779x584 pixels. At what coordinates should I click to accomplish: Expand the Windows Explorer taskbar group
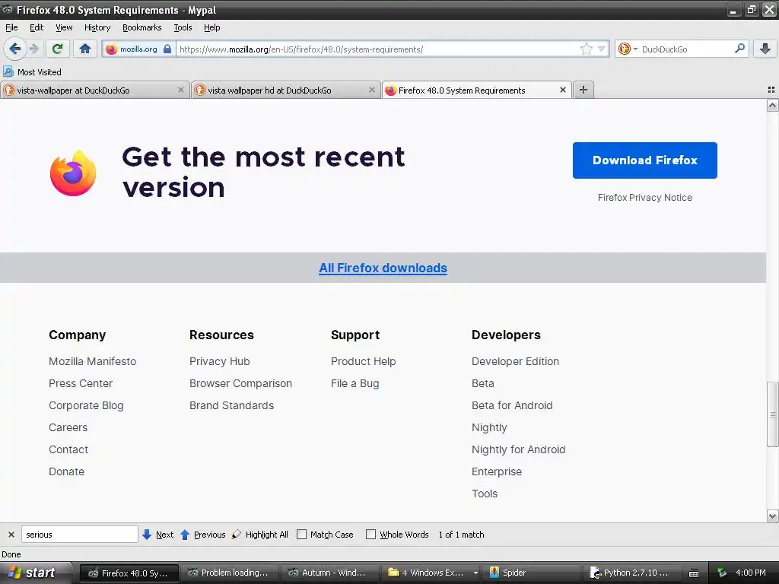pyautogui.click(x=475, y=573)
